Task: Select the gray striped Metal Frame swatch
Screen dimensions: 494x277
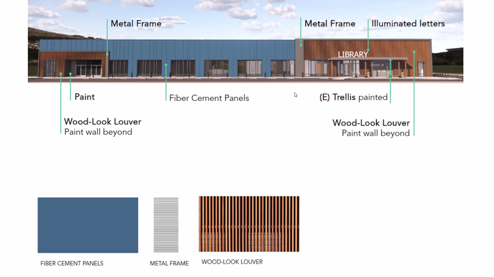Action: [166, 225]
